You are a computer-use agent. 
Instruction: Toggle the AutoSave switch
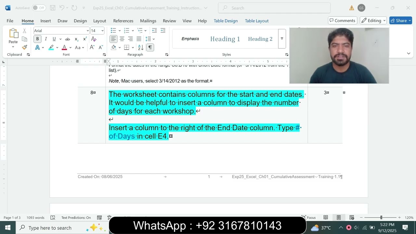click(39, 8)
